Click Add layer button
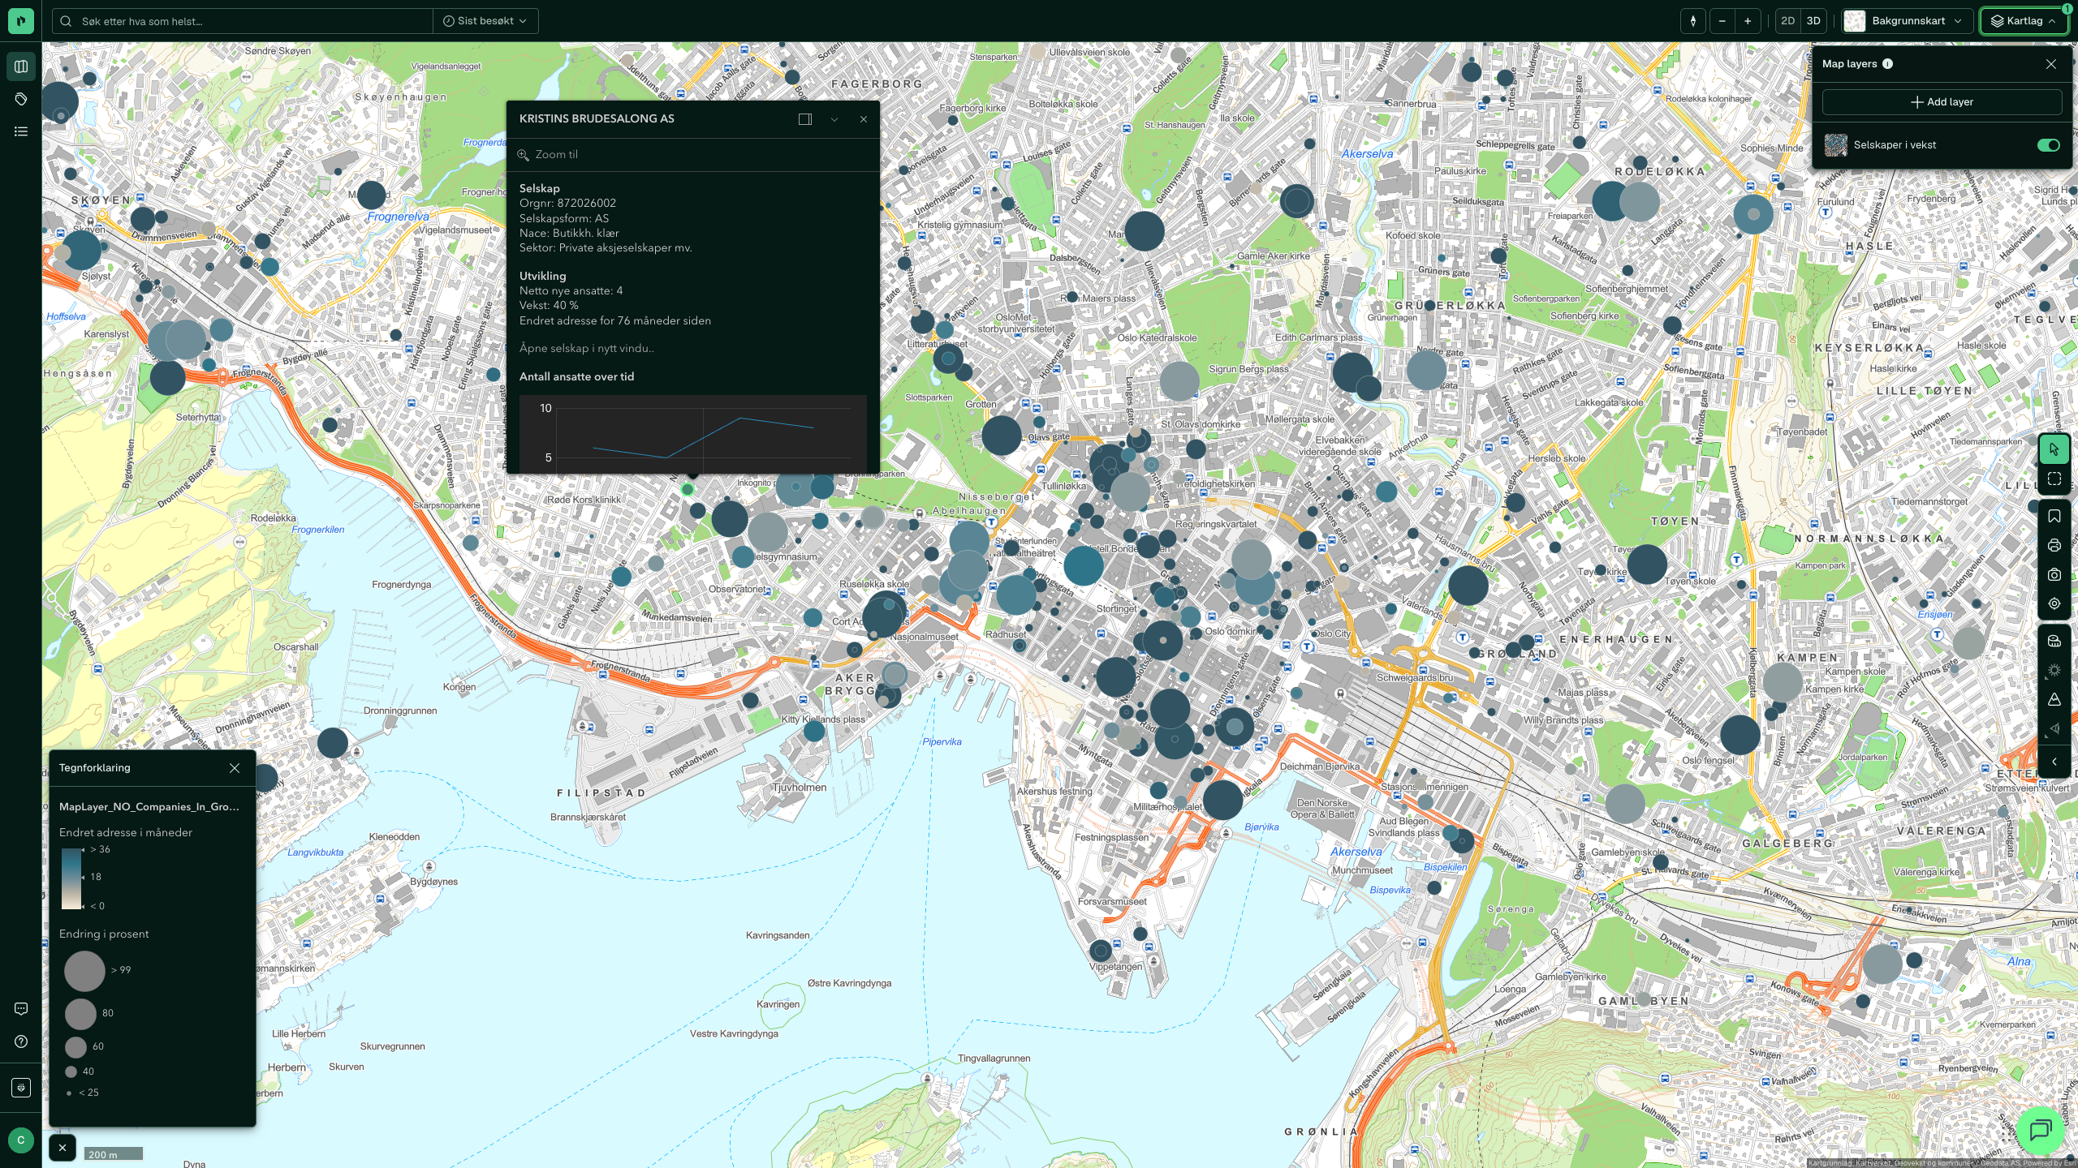The image size is (2078, 1168). click(1942, 102)
